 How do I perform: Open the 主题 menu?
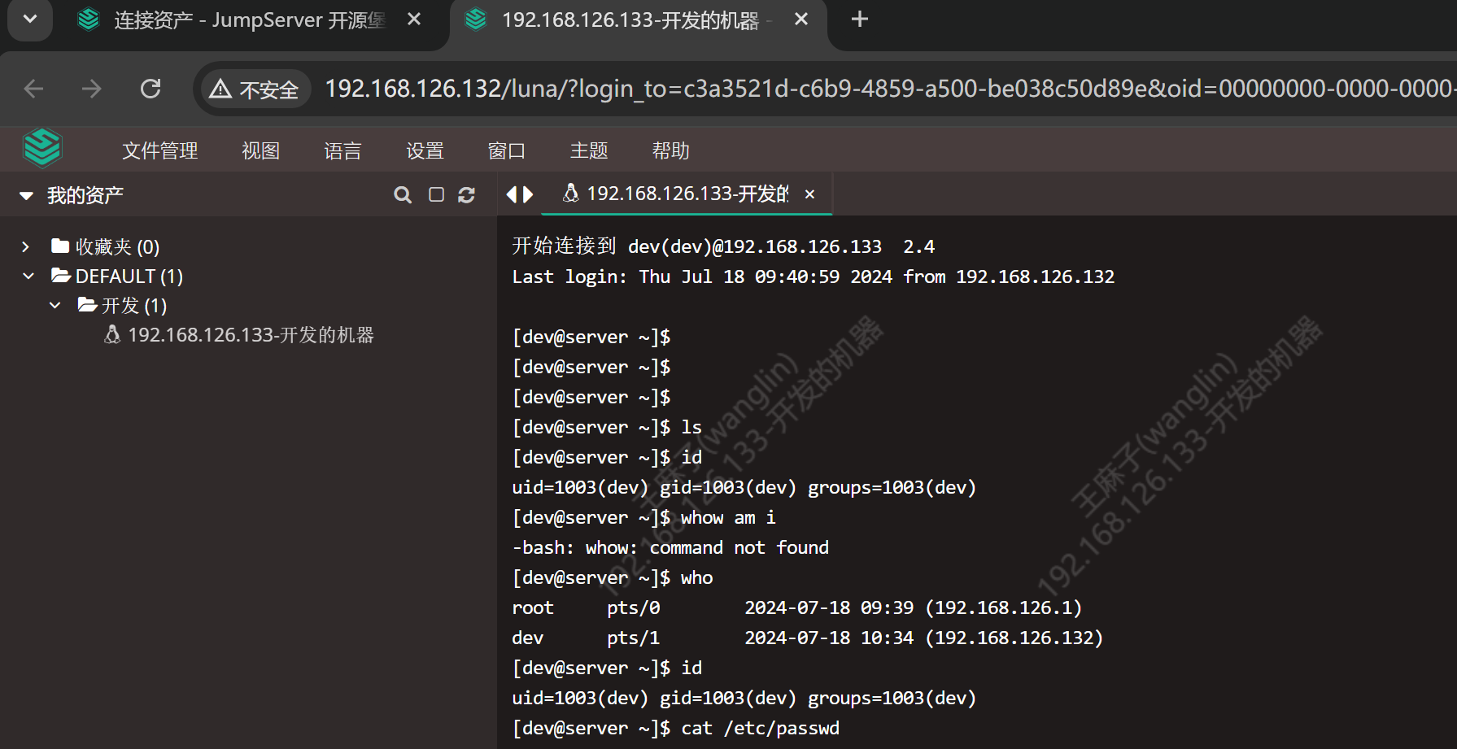point(589,150)
